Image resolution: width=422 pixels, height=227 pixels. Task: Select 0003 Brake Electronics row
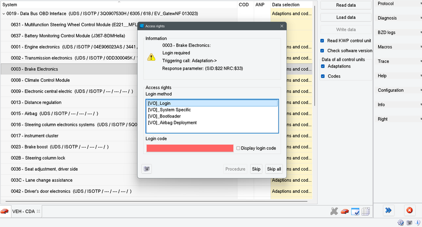pyautogui.click(x=69, y=69)
